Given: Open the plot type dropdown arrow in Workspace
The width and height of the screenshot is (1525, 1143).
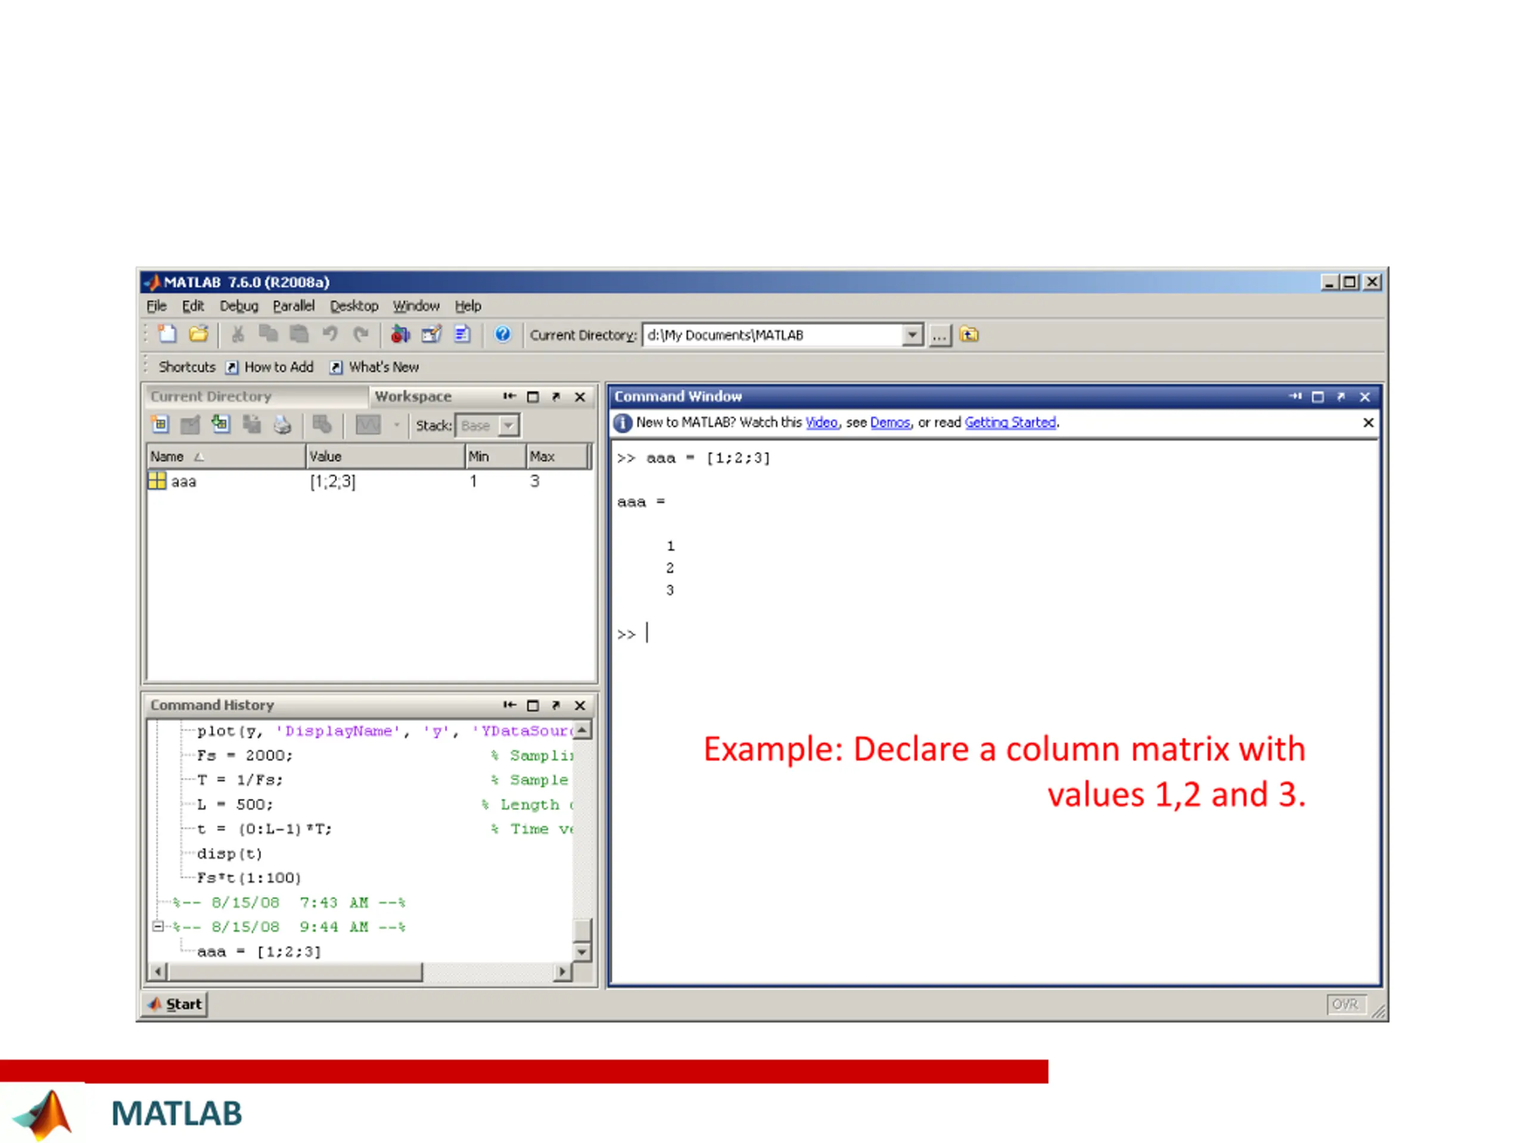Looking at the screenshot, I should (x=396, y=425).
